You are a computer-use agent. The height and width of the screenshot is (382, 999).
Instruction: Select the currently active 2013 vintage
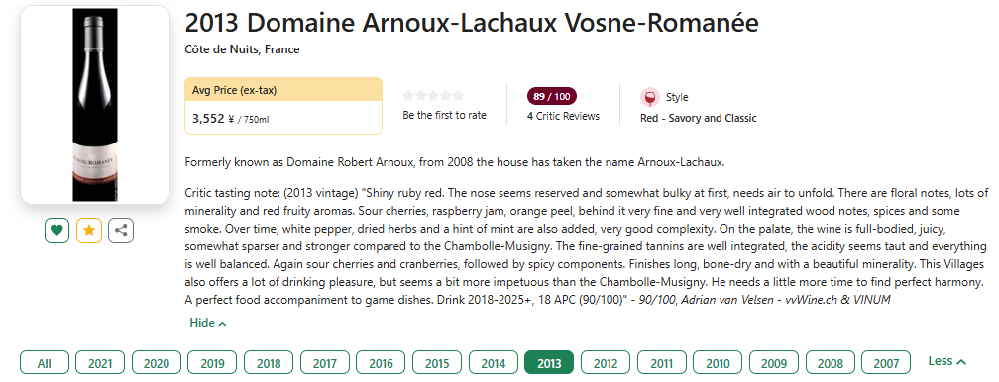[549, 363]
